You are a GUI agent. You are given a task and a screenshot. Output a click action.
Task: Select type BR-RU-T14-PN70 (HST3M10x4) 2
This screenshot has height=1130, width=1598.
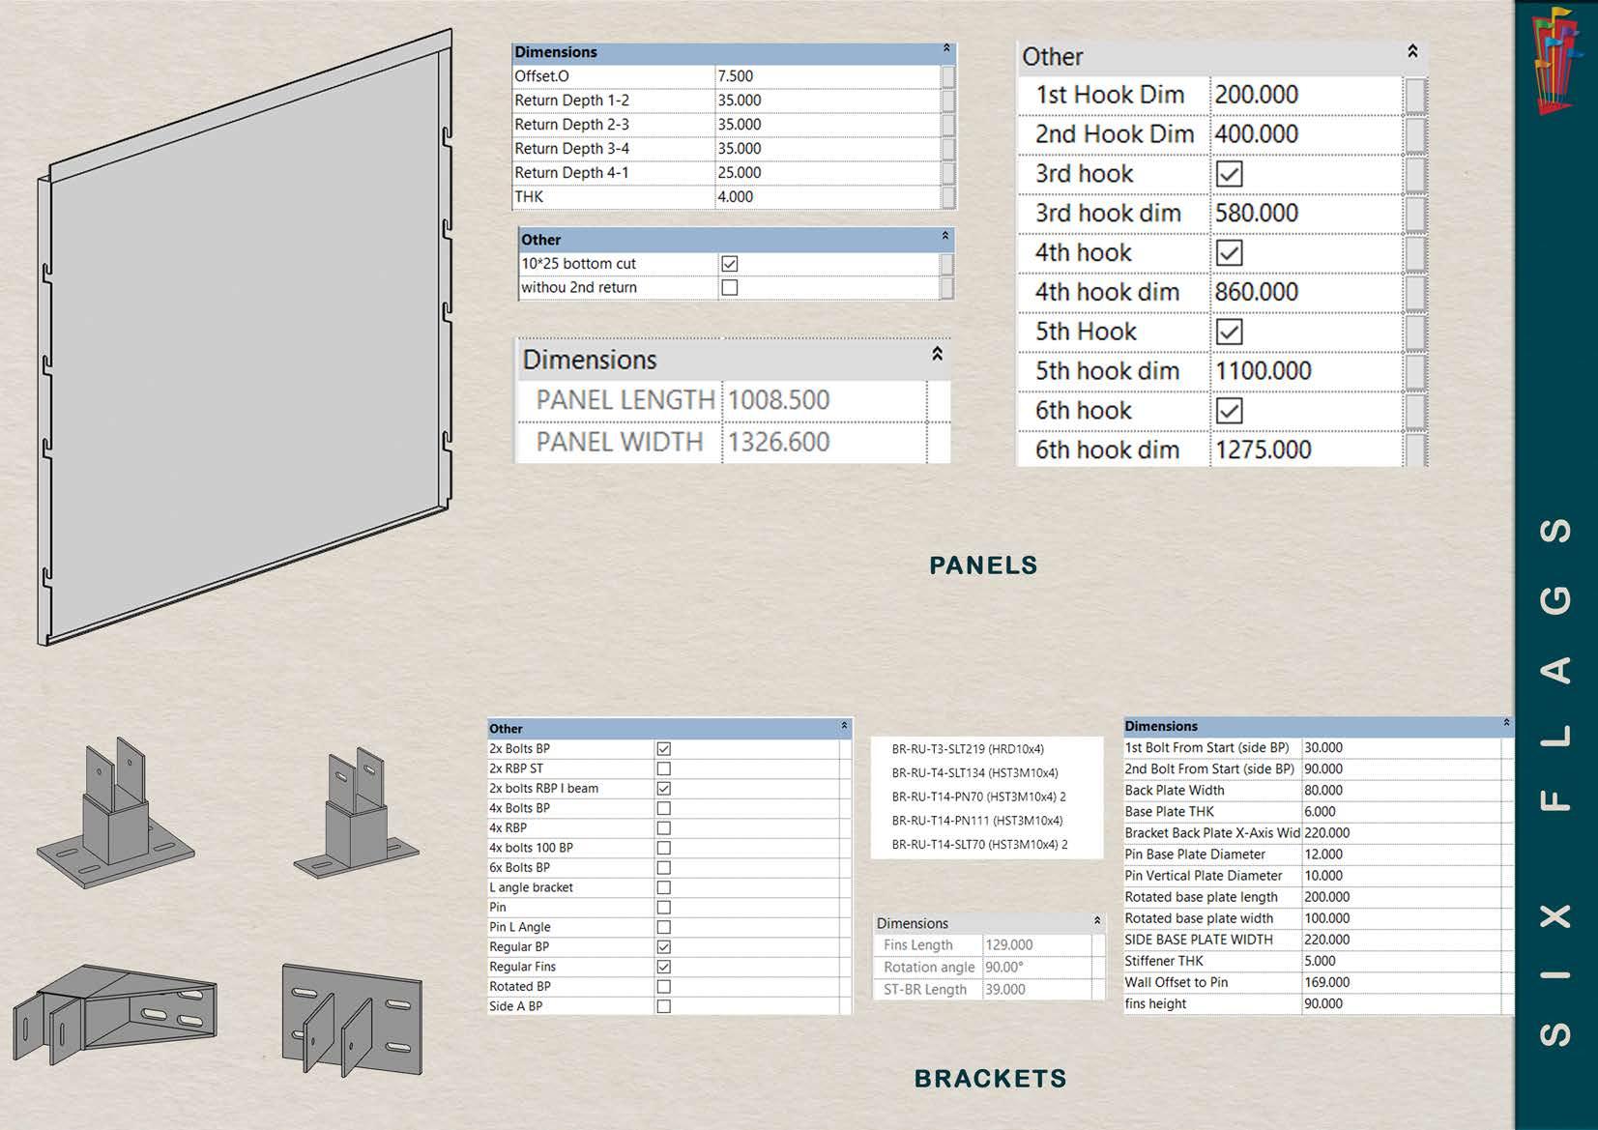(978, 797)
